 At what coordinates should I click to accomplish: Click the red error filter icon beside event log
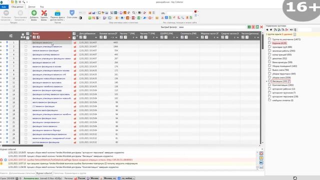pyautogui.click(x=261, y=153)
